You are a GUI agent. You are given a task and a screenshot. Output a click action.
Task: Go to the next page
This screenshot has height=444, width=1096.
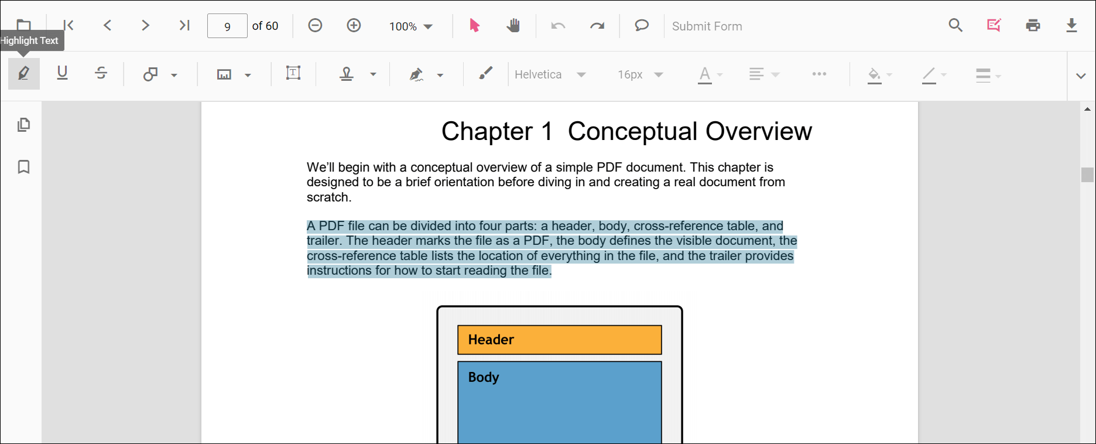[146, 25]
